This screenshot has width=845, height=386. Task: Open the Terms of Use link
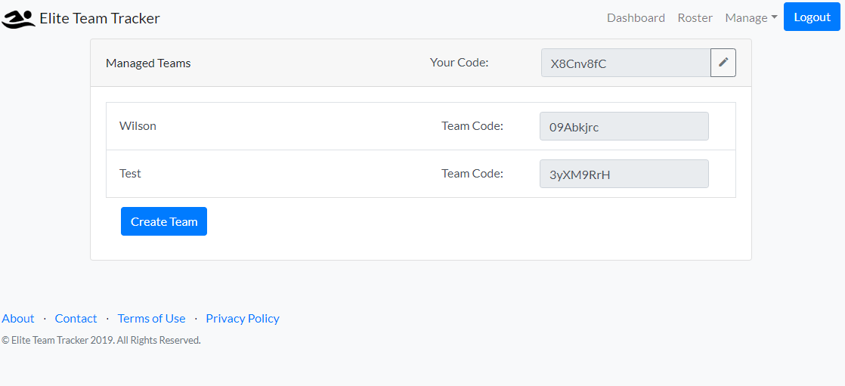pos(151,318)
